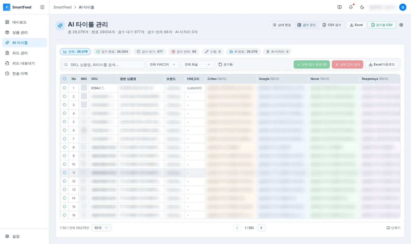Image resolution: width=411 pixels, height=244 pixels.
Task: Toggle the select-all circle in the table header
Action: click(64, 79)
